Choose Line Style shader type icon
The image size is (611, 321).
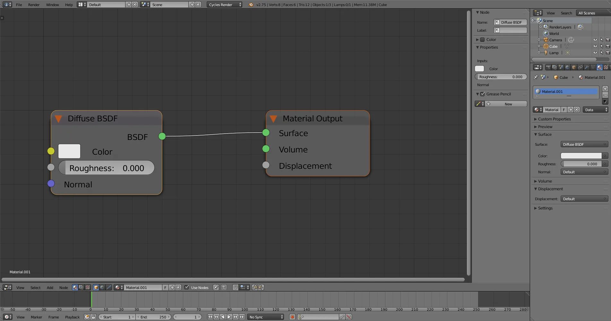click(109, 287)
